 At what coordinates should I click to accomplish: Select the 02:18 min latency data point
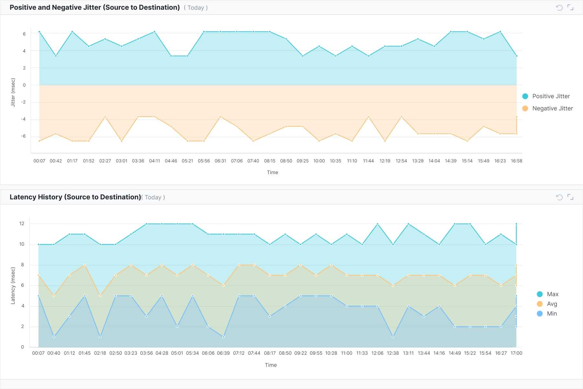(100, 337)
